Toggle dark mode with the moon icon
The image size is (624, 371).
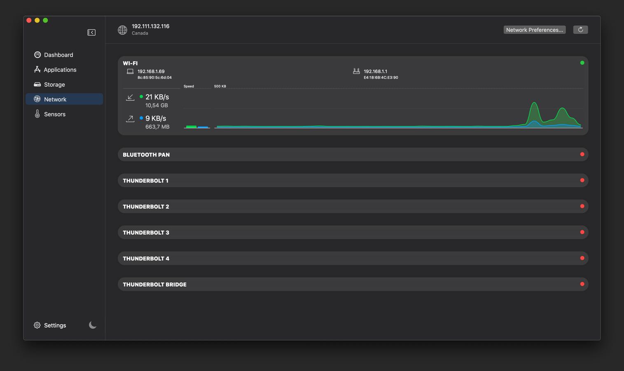click(93, 325)
